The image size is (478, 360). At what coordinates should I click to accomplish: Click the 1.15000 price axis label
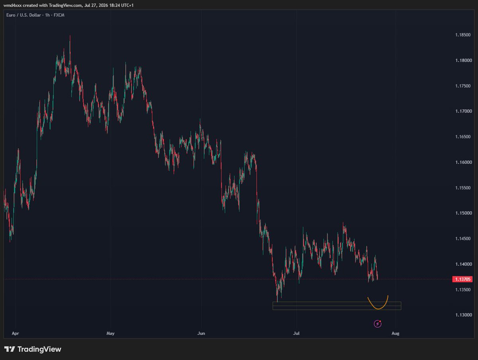pyautogui.click(x=463, y=213)
